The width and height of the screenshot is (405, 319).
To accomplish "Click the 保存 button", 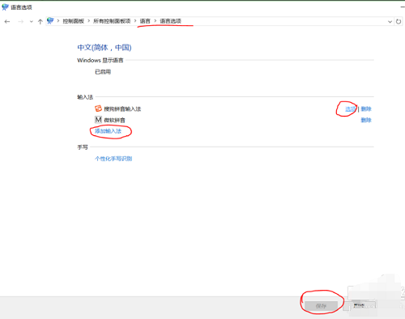I will [321, 306].
